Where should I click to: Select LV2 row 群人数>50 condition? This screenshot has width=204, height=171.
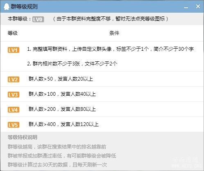pos(61,79)
